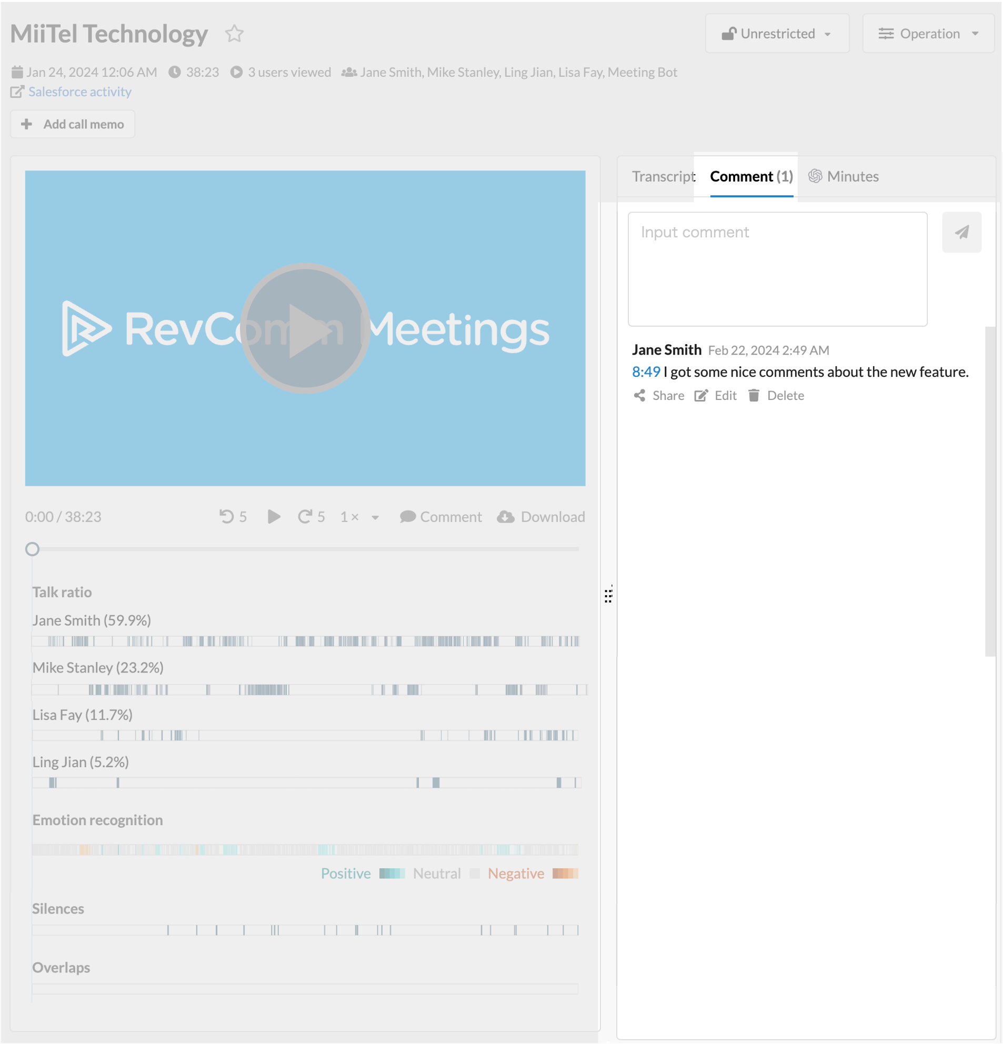The height and width of the screenshot is (1044, 1003).
Task: Send the comment with the paper plane icon
Action: pyautogui.click(x=961, y=232)
